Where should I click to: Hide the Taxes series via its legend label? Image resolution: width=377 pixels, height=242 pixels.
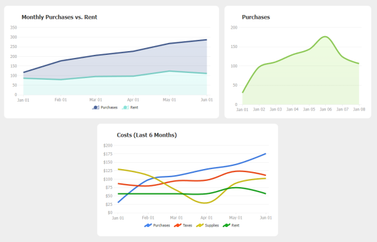click(187, 225)
